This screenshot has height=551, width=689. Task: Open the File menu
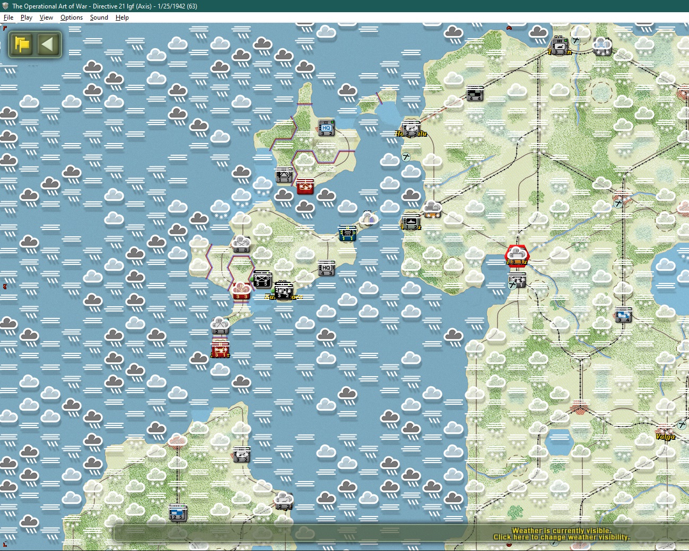(8, 17)
